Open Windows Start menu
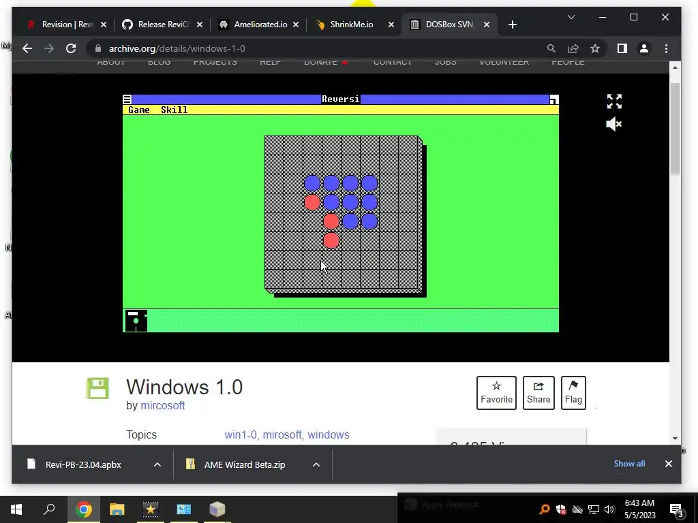The image size is (698, 523). 16,509
